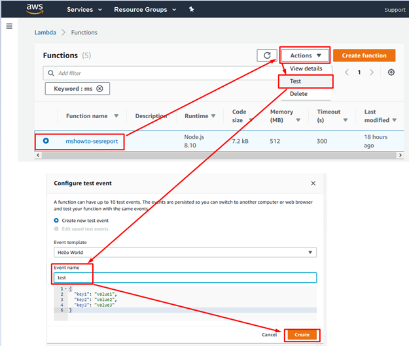The image size is (409, 346).
Task: Collapse the JSON fold arrow on line 1
Action: coord(65,289)
